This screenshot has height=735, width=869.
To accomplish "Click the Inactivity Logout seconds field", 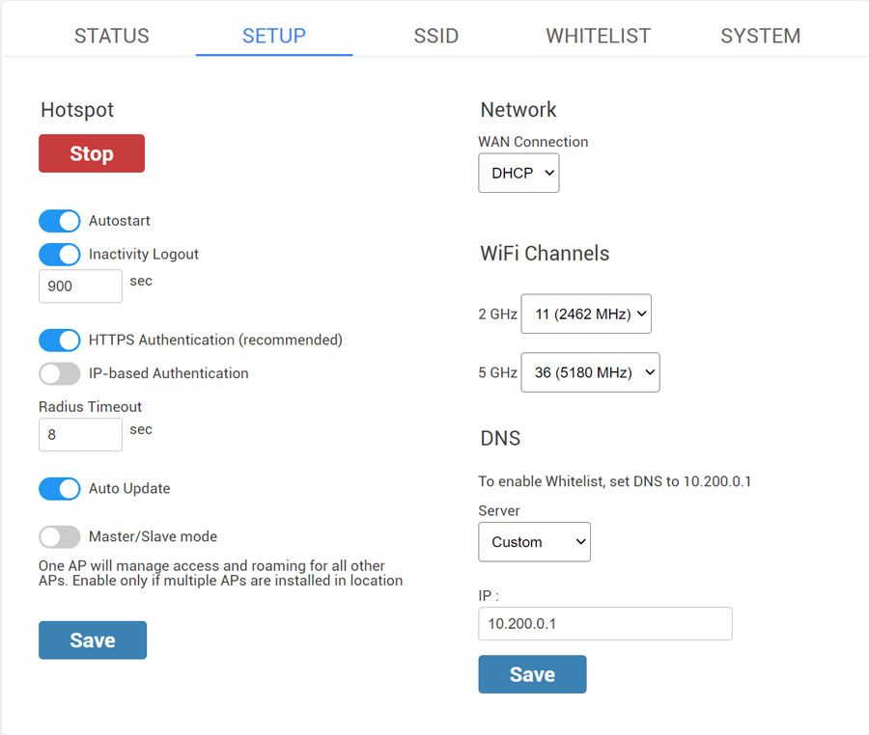I will tap(80, 286).
